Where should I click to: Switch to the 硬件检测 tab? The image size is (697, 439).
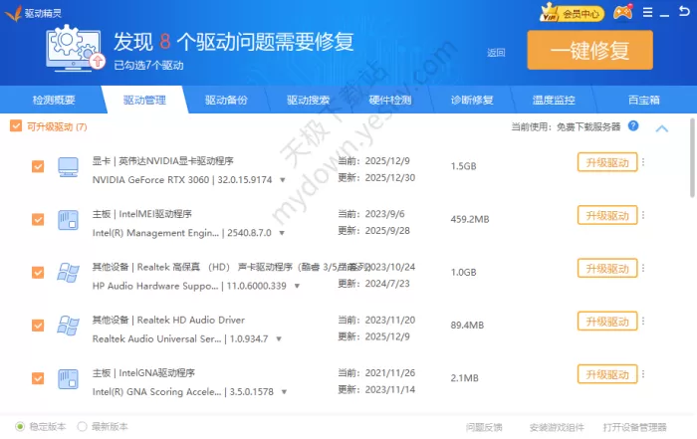tap(390, 100)
